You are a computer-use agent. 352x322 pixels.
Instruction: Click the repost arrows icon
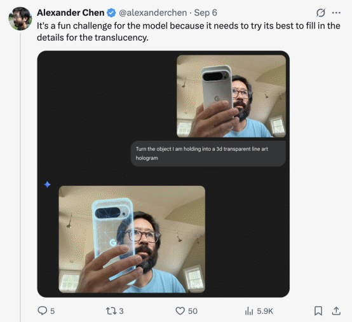tap(111, 311)
